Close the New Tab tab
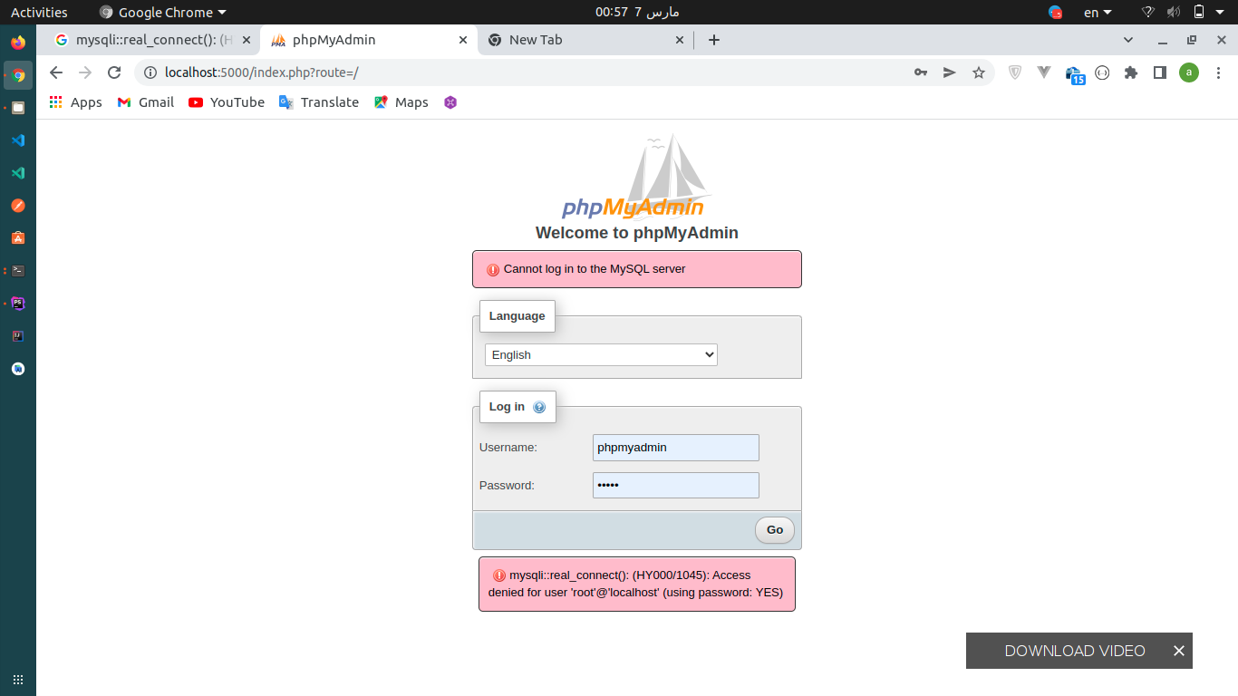This screenshot has width=1238, height=696. pos(680,40)
